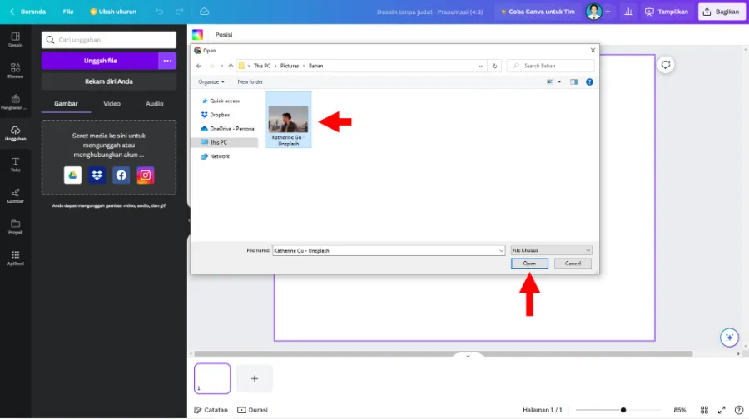Add a collaborator with plus icon
The height and width of the screenshot is (419, 749).
[608, 12]
